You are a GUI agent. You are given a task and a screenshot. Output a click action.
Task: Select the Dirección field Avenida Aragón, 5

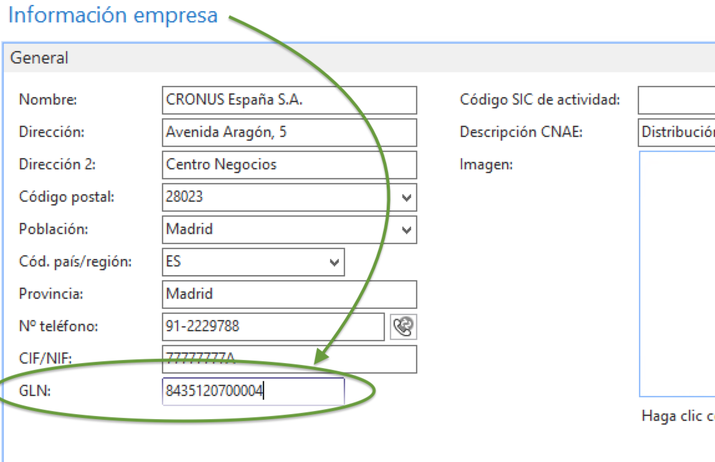289,133
